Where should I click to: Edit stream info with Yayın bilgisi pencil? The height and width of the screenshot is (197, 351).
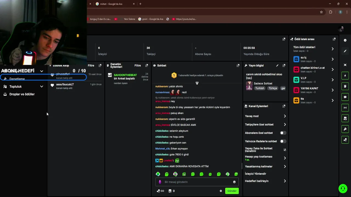(277, 66)
